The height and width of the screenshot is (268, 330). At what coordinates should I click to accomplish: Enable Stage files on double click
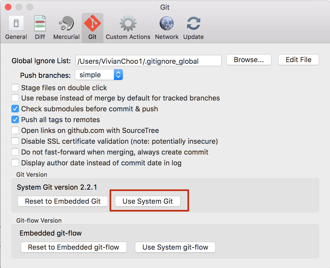15,87
